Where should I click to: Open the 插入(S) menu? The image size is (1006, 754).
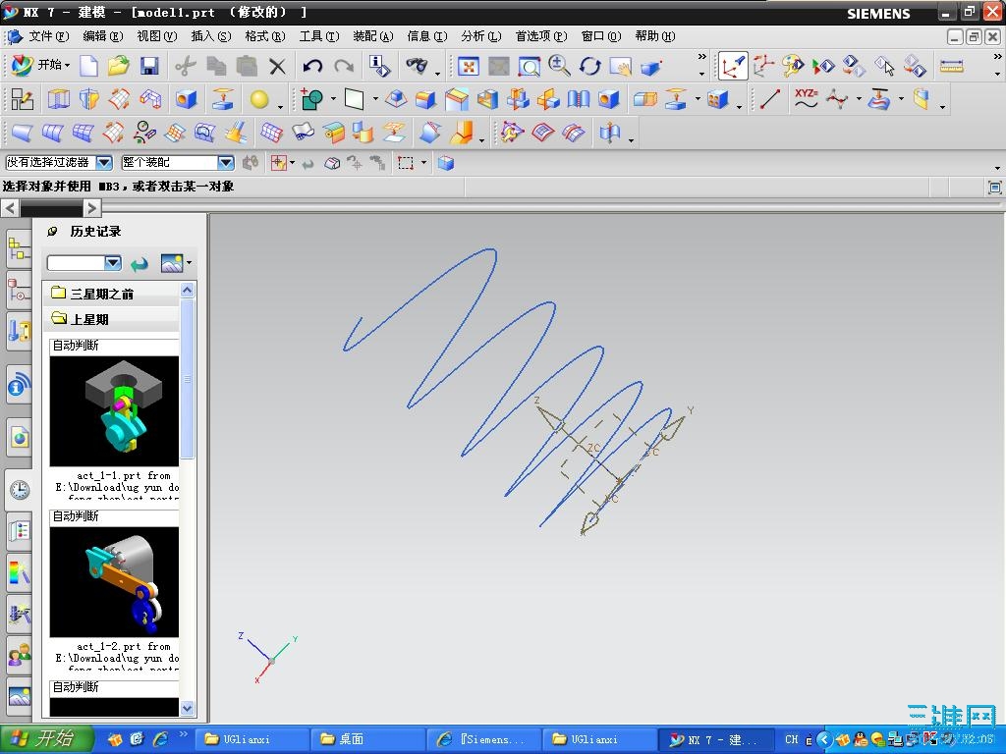210,36
